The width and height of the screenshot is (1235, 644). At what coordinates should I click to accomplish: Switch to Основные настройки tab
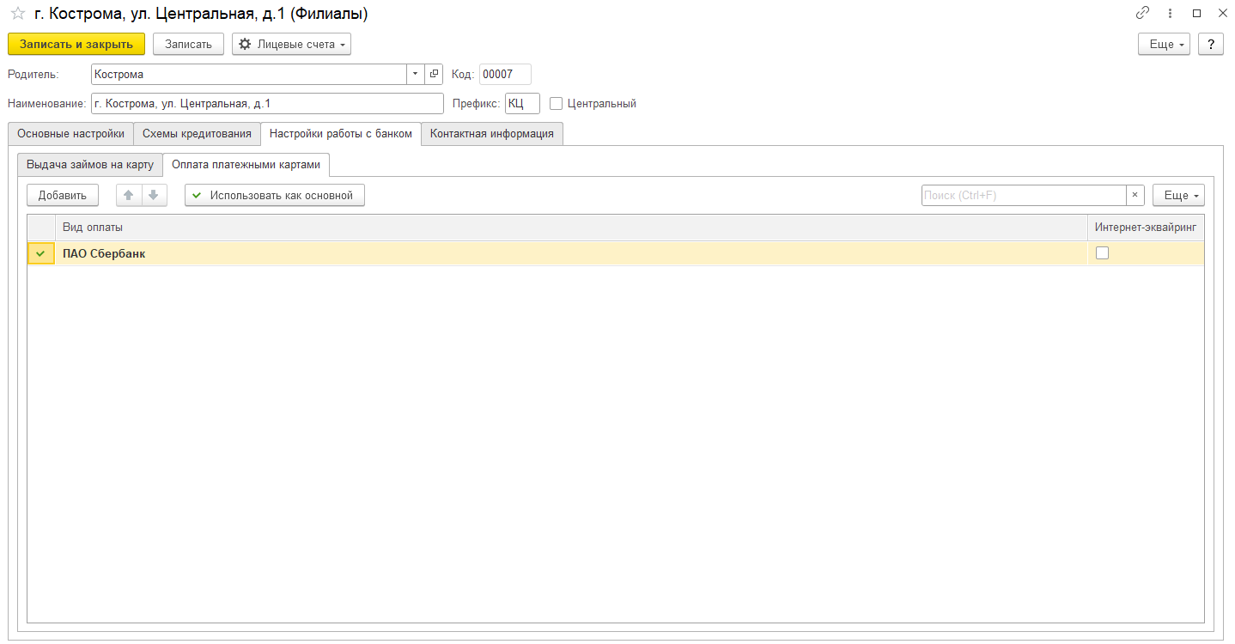coord(70,134)
